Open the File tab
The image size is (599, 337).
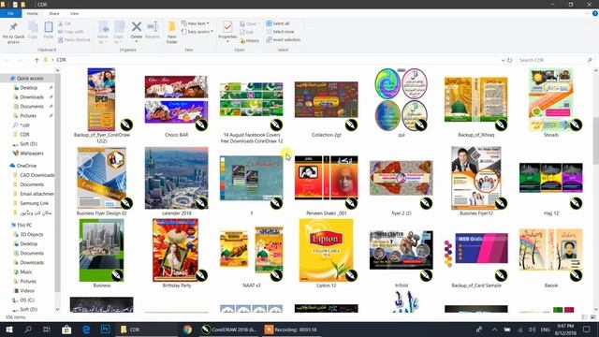pos(10,13)
